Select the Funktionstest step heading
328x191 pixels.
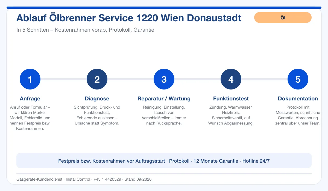click(231, 99)
